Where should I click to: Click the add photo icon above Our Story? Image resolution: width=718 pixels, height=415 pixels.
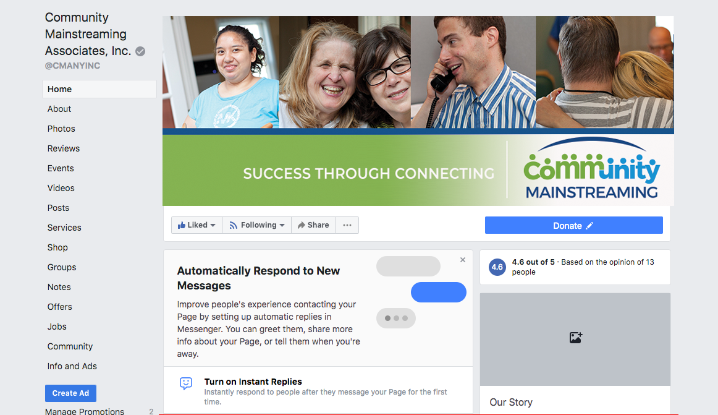pos(576,338)
